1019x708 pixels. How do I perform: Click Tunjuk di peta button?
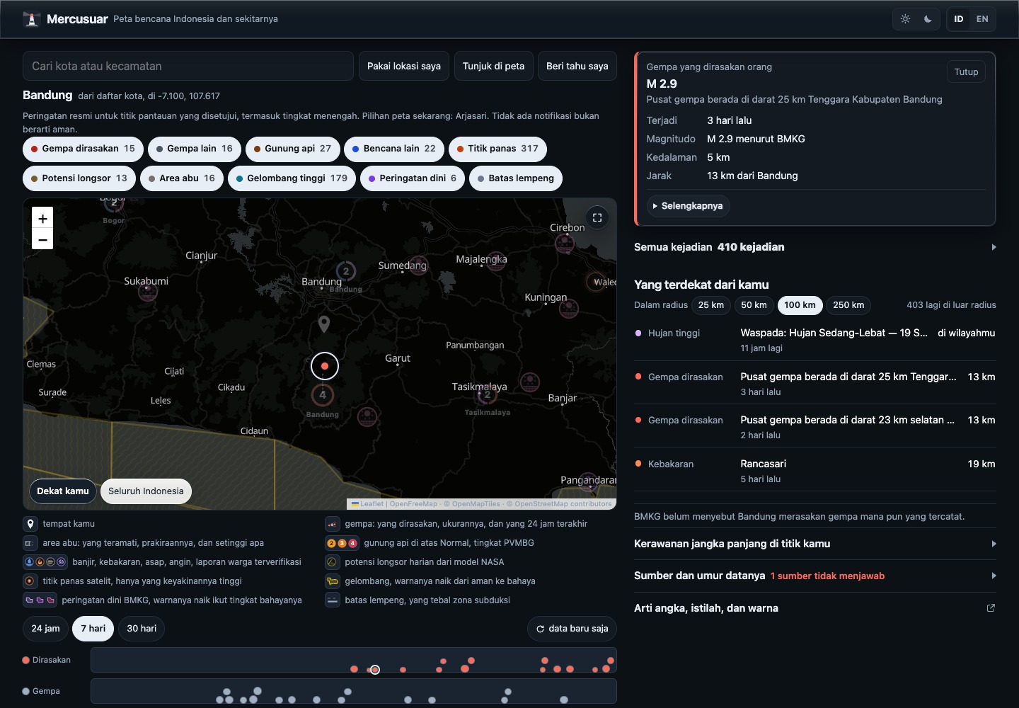click(494, 66)
